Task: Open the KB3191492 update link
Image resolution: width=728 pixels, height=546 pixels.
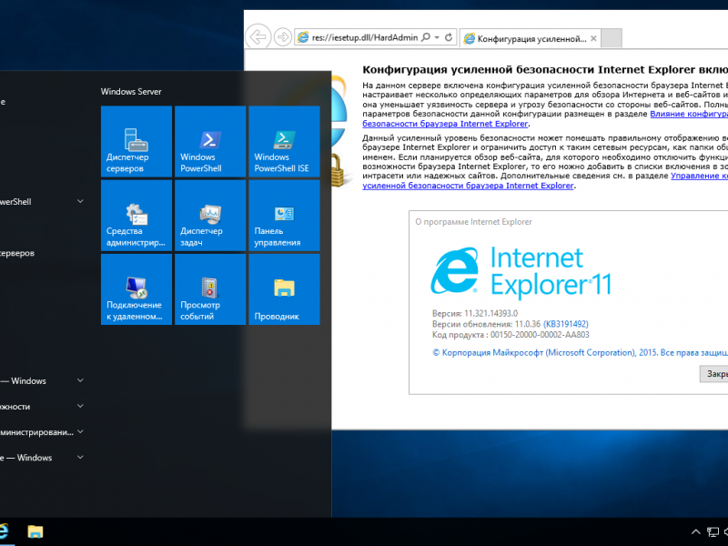Action: [565, 324]
